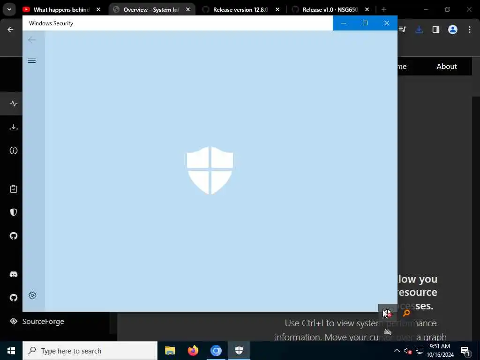Image resolution: width=480 pixels, height=360 pixels.
Task: Open Windows Security settings gear
Action: [x=32, y=295]
